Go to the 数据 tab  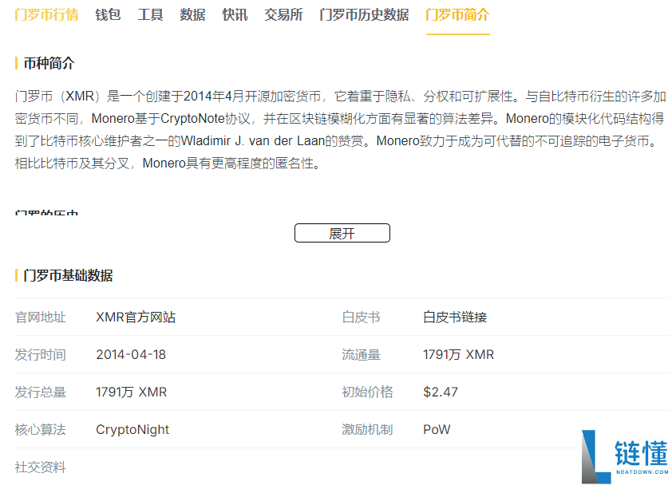tap(192, 14)
